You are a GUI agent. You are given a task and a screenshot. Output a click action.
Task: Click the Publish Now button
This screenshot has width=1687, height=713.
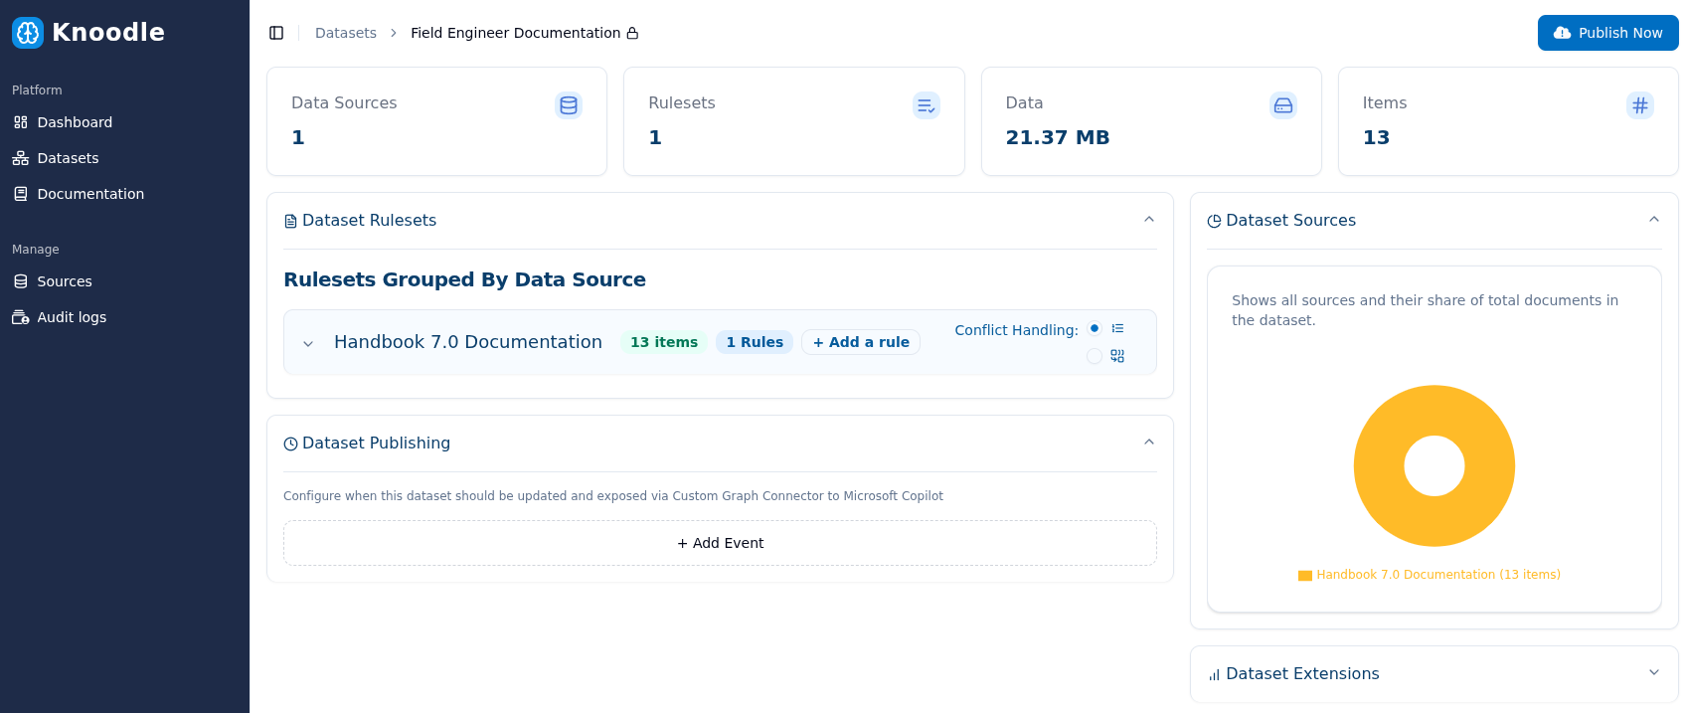pyautogui.click(x=1607, y=33)
